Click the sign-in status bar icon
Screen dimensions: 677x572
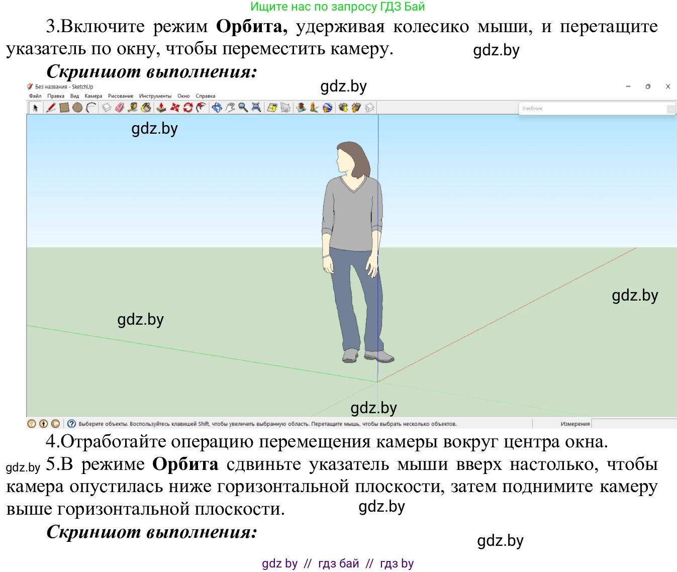click(x=56, y=424)
